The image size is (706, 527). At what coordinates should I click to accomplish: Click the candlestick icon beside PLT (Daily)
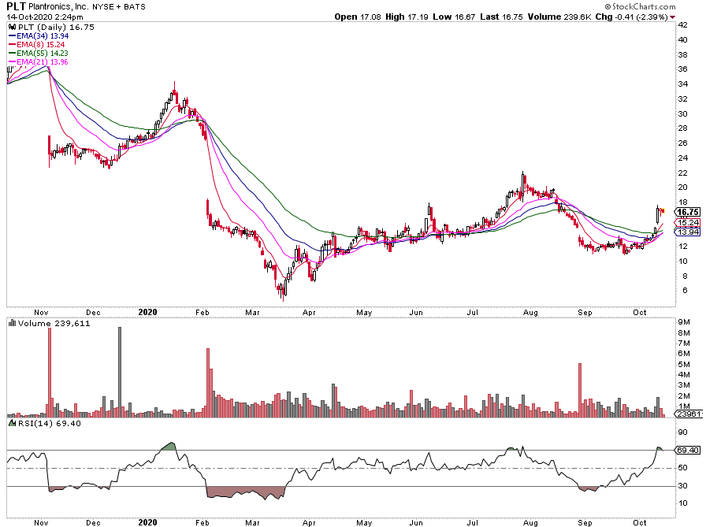tap(13, 27)
